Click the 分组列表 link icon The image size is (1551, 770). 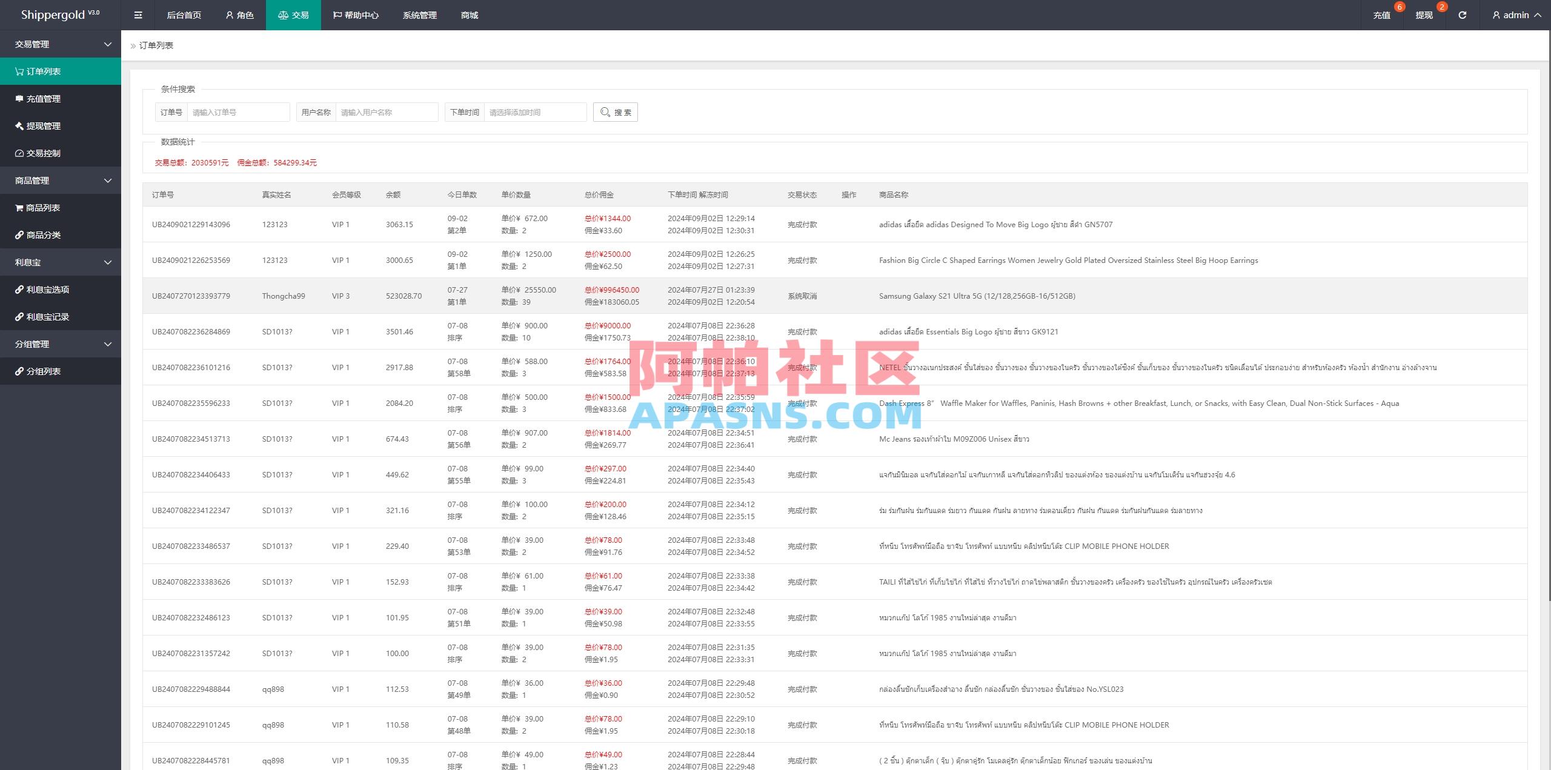pyautogui.click(x=18, y=371)
